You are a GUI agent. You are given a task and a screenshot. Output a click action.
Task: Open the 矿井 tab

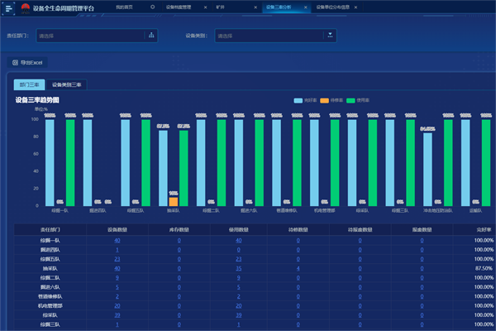220,6
